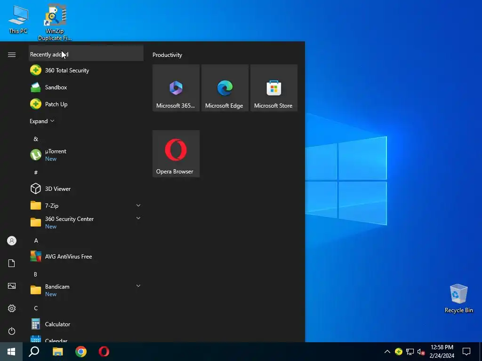Open the 360 Security Center folder entry
This screenshot has height=361, width=482.
click(86, 222)
